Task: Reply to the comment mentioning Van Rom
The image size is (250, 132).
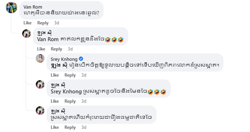Action: click(x=57, y=49)
